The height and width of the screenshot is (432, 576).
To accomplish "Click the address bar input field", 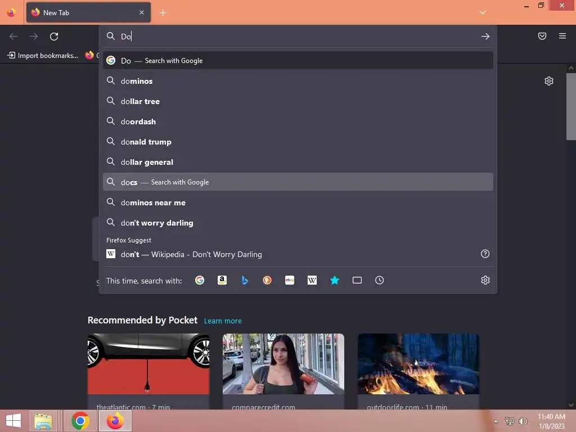I will point(298,37).
